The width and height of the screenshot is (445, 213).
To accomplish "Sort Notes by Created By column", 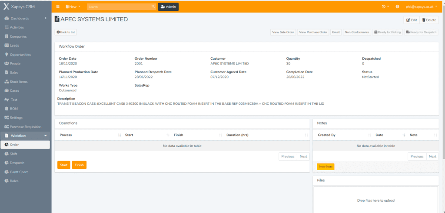I will click(x=343, y=135).
